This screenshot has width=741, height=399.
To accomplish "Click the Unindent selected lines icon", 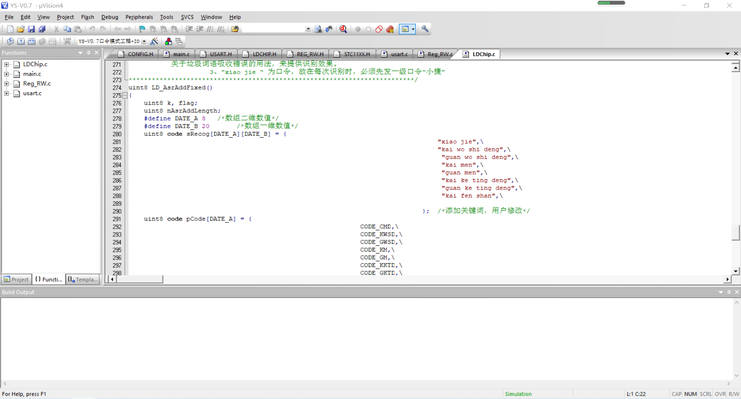I will coord(200,29).
